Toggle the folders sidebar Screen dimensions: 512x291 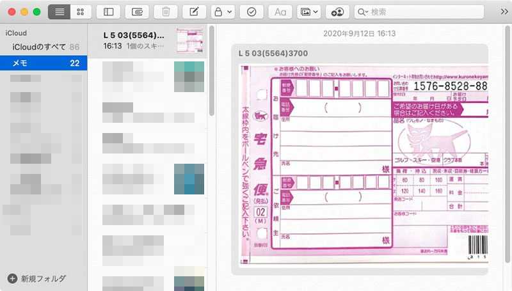pyautogui.click(x=108, y=12)
